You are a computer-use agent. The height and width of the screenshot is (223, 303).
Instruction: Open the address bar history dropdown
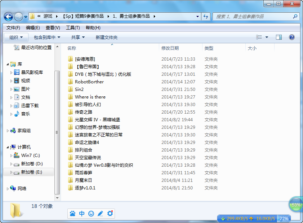point(197,17)
